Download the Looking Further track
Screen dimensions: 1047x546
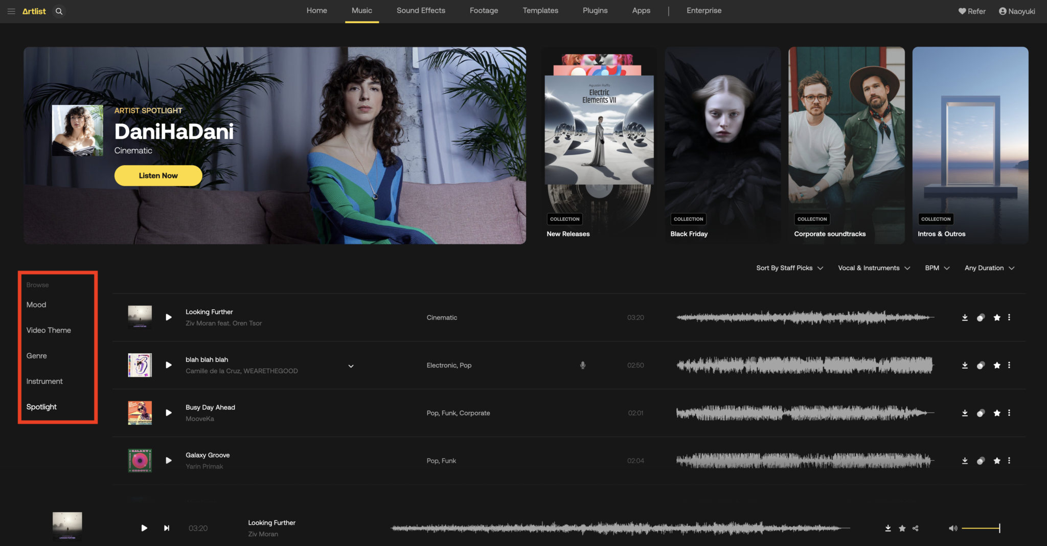965,317
